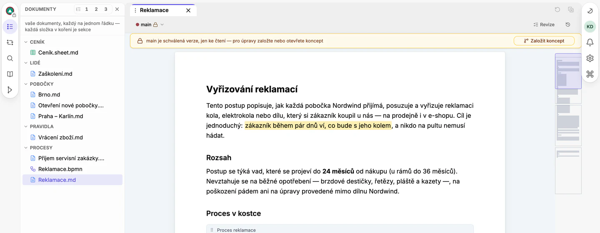
Task: Open Zaškolení.md document
Action: 72,74
